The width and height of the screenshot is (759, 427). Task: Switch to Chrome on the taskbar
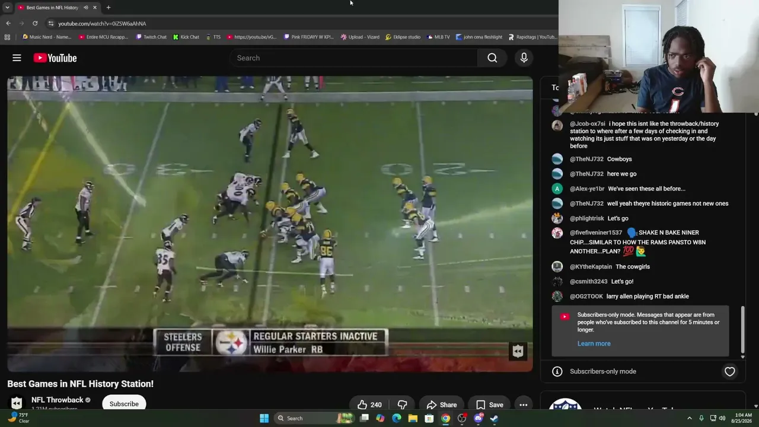(x=445, y=418)
